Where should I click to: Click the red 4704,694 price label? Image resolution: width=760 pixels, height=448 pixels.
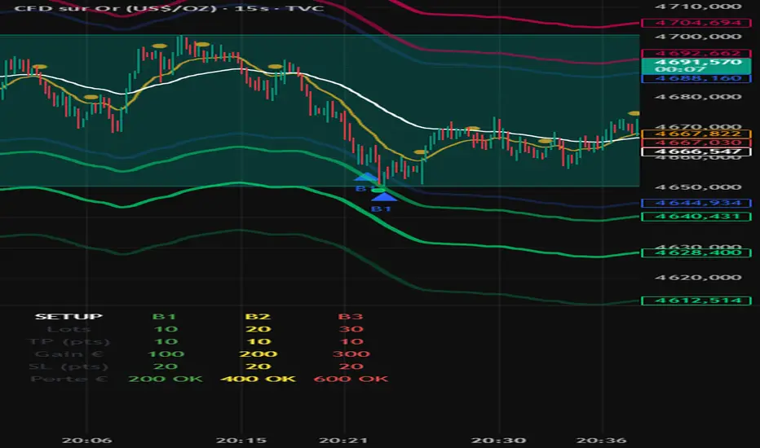696,23
